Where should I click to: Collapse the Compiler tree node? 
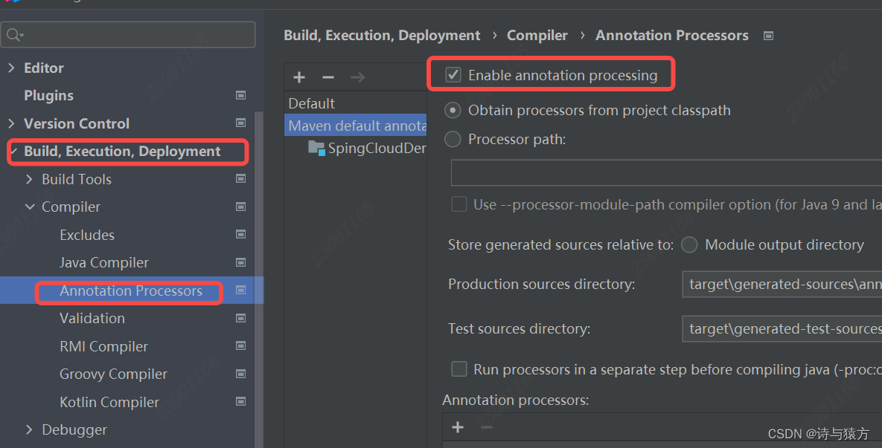point(30,207)
